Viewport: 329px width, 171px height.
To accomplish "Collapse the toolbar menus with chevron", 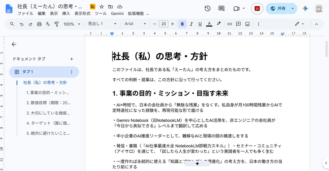I will point(316,24).
